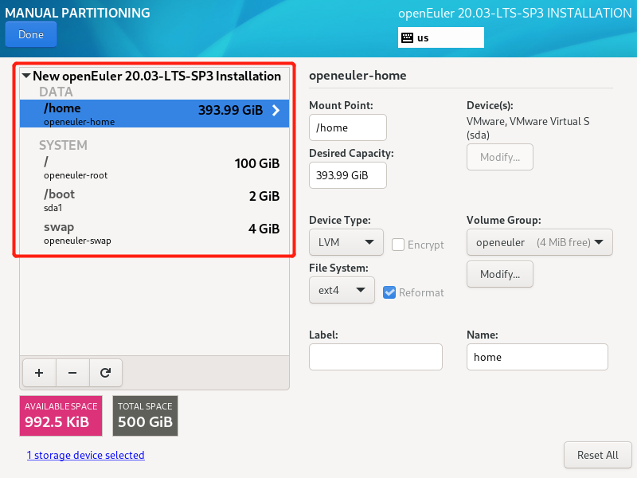Click the AVAILABLE SPACE 992.5 KiB box
Screen dimensions: 637x478
61,416
